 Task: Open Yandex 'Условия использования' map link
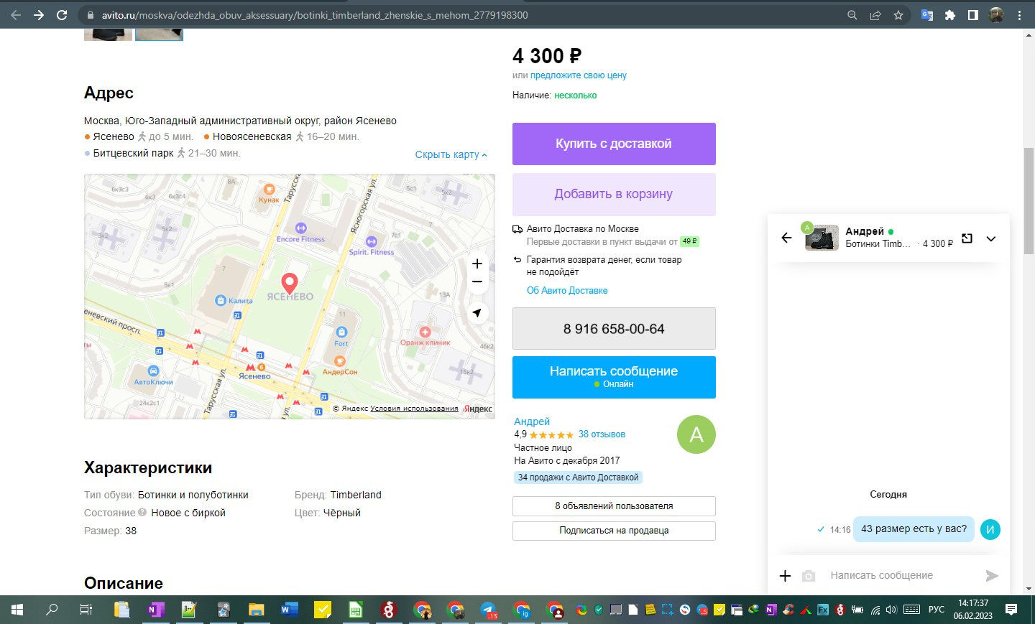414,409
